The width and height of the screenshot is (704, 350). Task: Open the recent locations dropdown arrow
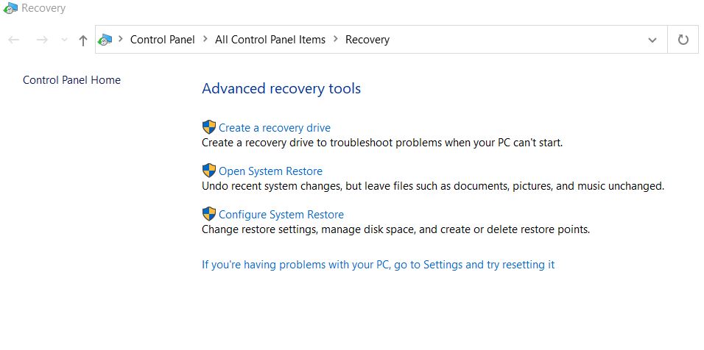click(x=64, y=40)
